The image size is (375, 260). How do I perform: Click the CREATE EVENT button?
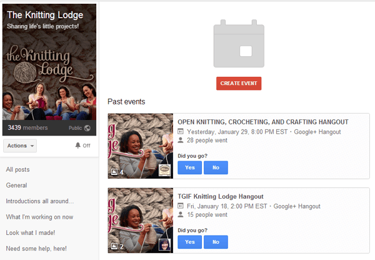239,83
